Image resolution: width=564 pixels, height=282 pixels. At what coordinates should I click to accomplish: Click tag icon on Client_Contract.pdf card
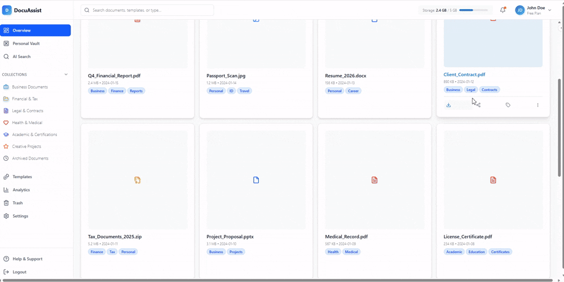508,105
